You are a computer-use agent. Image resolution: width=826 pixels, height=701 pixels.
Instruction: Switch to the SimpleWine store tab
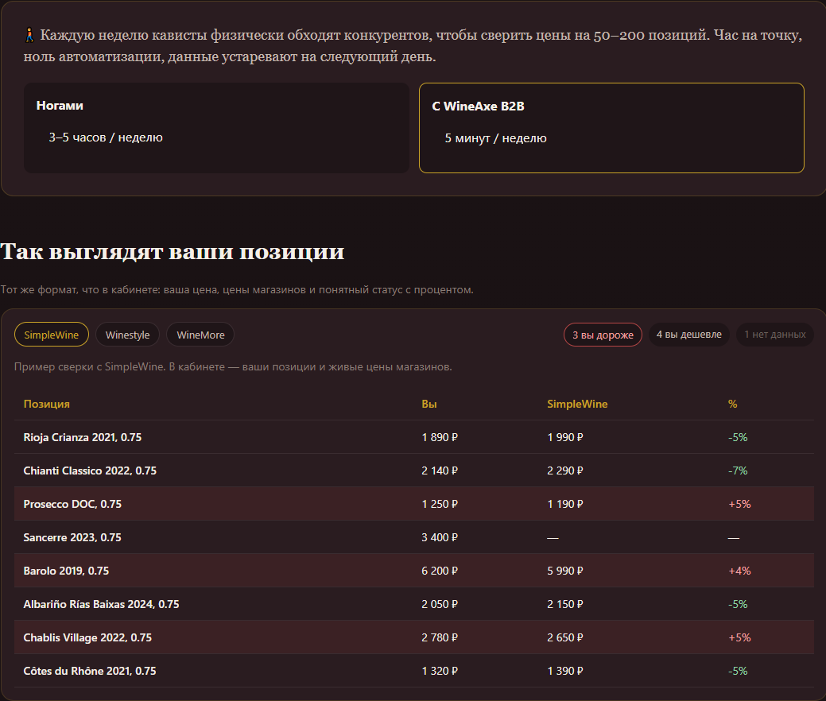point(51,335)
